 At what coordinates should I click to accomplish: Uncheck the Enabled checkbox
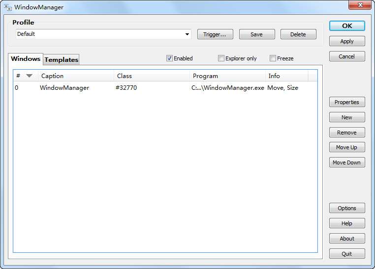point(169,58)
